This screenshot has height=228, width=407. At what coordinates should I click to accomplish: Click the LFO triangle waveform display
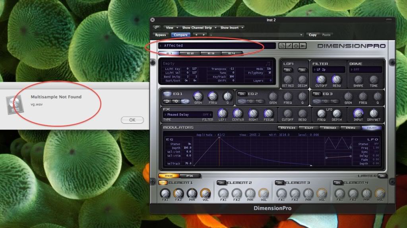click(x=338, y=143)
